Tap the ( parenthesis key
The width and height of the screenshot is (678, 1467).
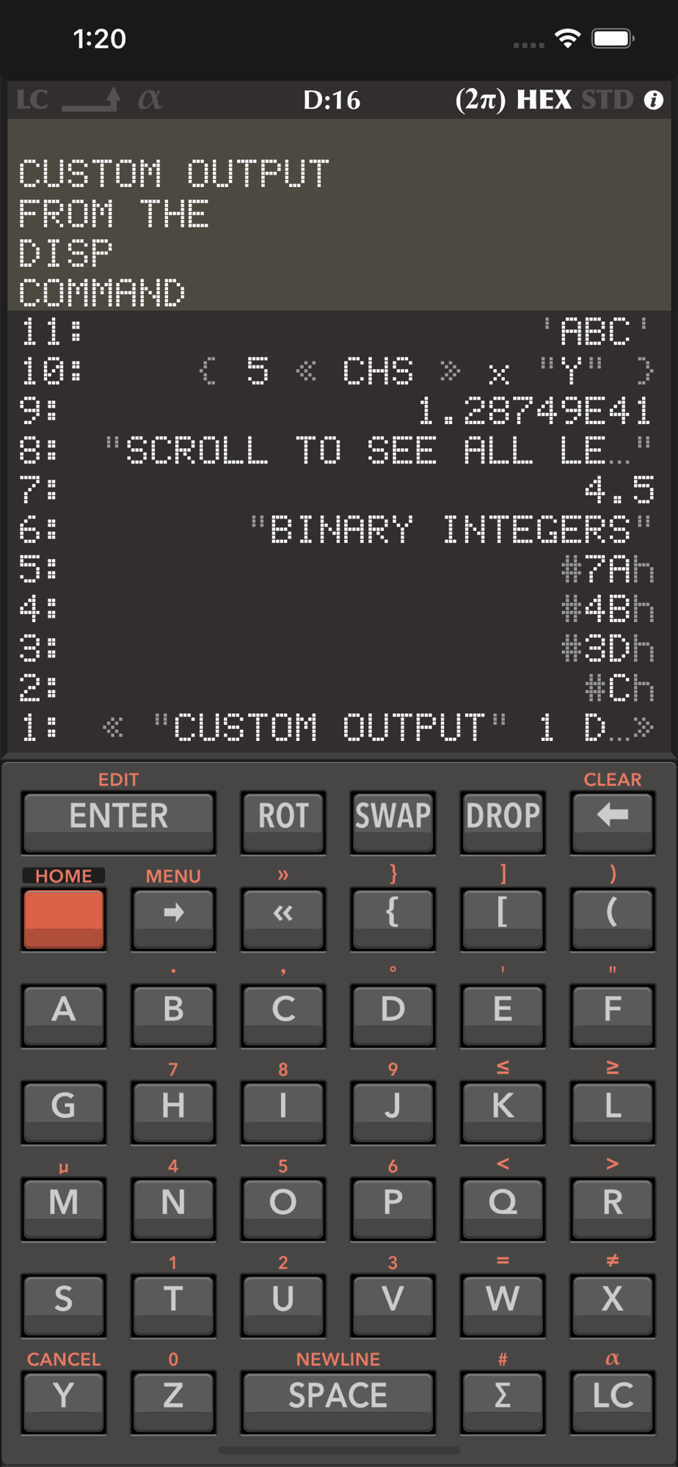[612, 918]
